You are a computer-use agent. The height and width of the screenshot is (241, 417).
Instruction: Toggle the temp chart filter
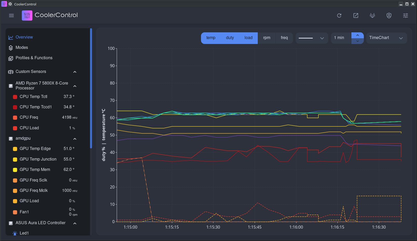[x=211, y=38]
